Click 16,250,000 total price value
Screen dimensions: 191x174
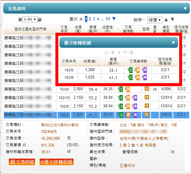[50, 139]
